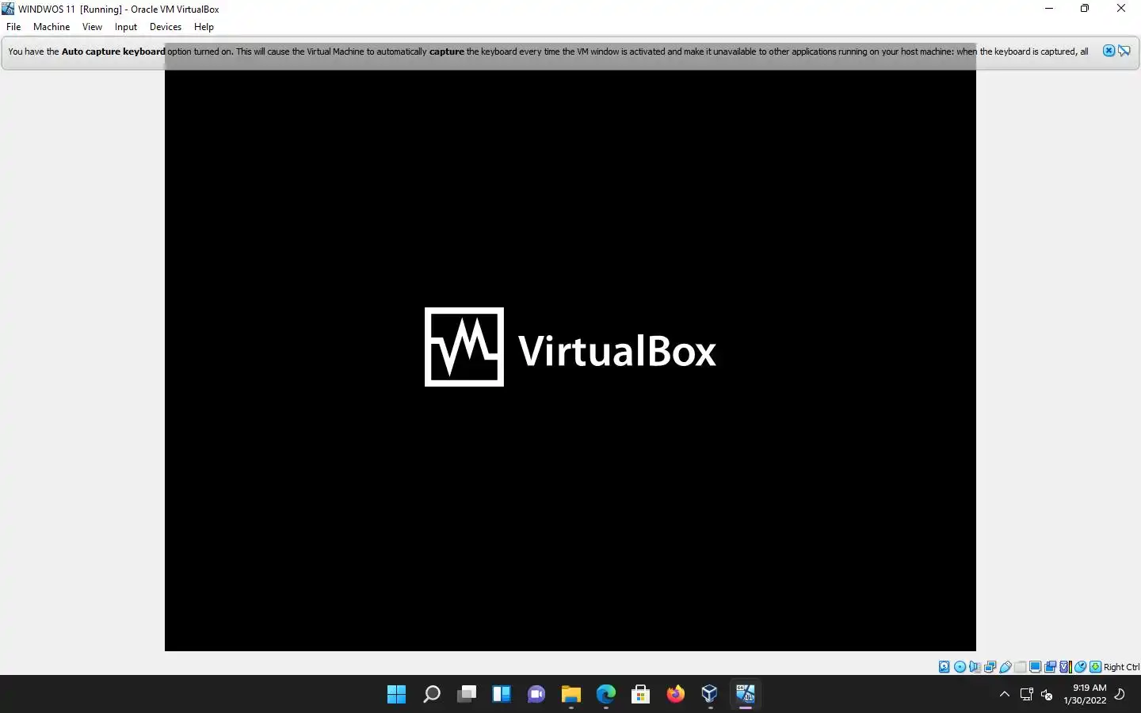The height and width of the screenshot is (713, 1141).
Task: Click the optical drive status icon
Action: coord(960,667)
